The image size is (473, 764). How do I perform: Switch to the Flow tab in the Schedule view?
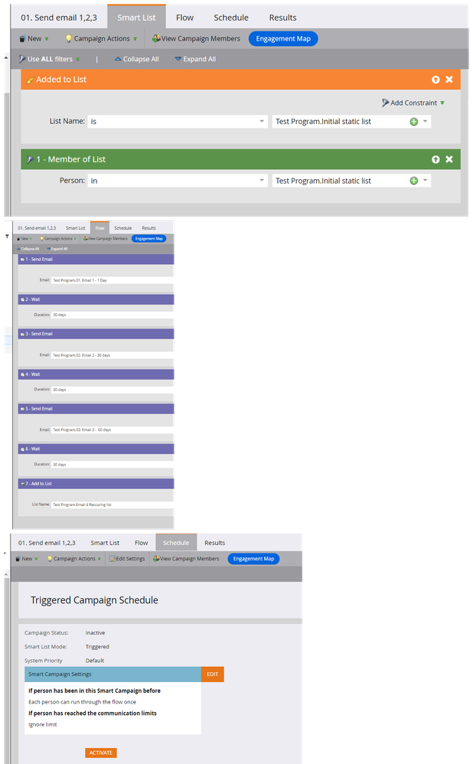[x=142, y=543]
